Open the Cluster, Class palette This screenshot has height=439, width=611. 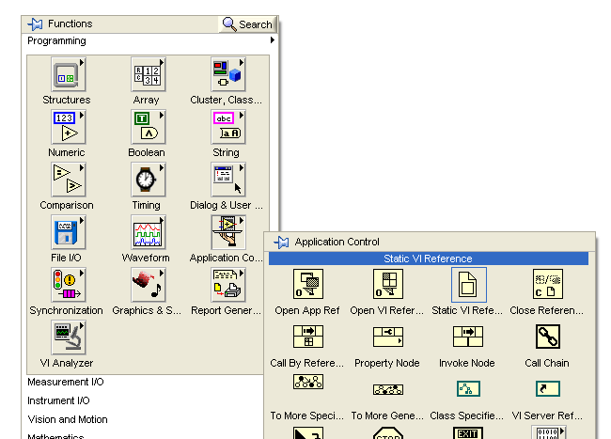click(228, 74)
